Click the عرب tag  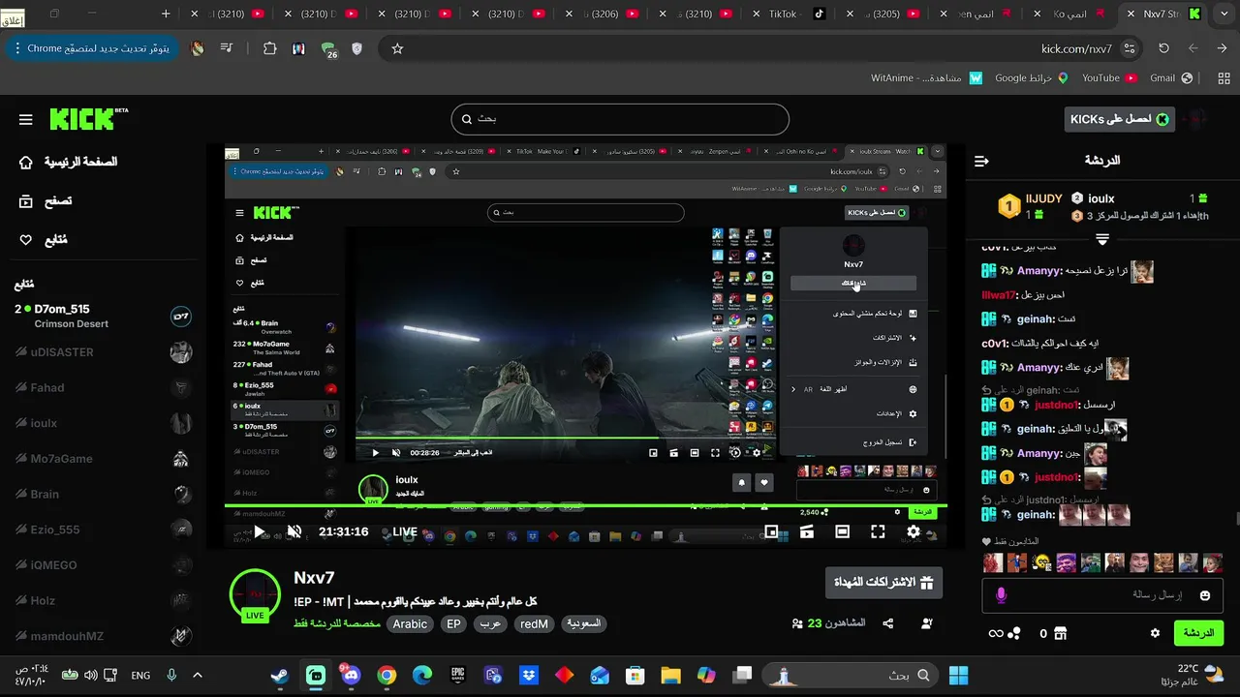[x=490, y=624]
